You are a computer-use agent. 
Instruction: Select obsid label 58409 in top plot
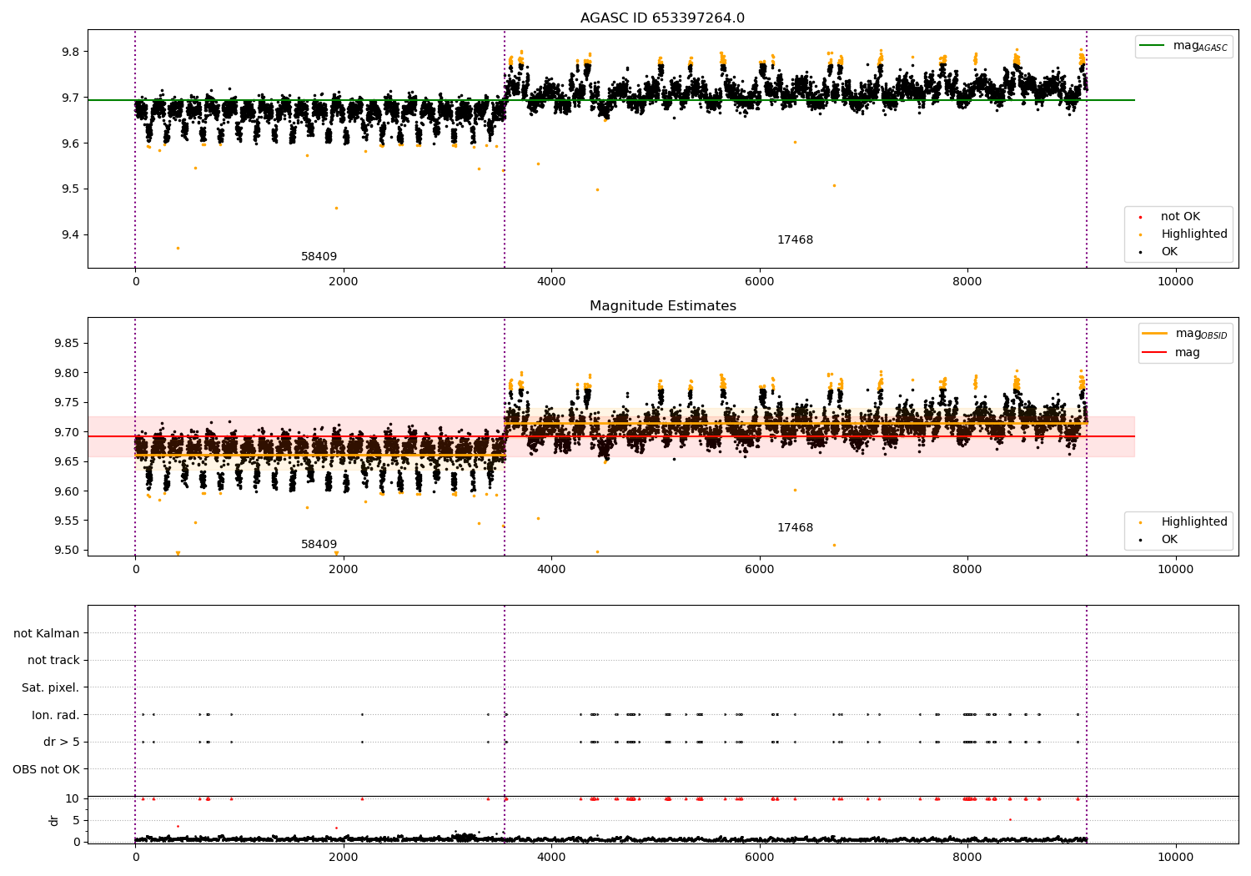(319, 257)
